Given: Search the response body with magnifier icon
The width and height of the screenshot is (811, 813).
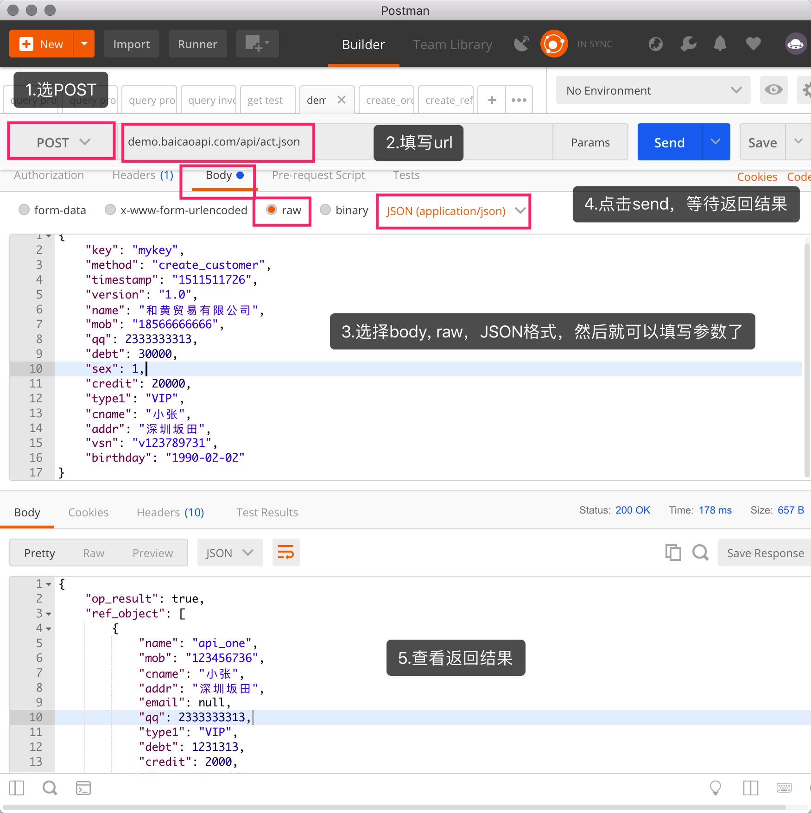Looking at the screenshot, I should [700, 553].
